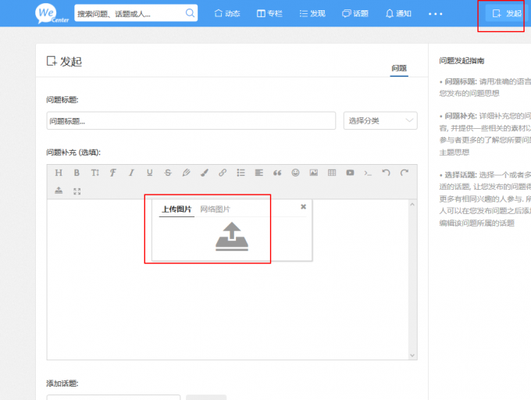
Task: Open the 通知 notifications item
Action: [398, 13]
